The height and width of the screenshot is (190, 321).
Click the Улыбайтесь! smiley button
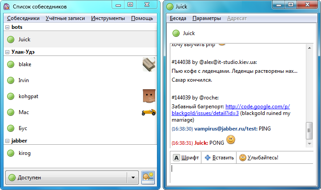[259, 158]
